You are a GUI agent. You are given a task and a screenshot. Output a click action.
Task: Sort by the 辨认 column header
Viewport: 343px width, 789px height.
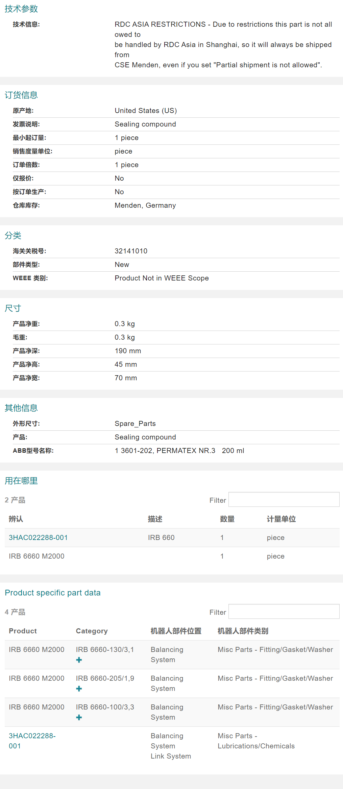pos(16,519)
